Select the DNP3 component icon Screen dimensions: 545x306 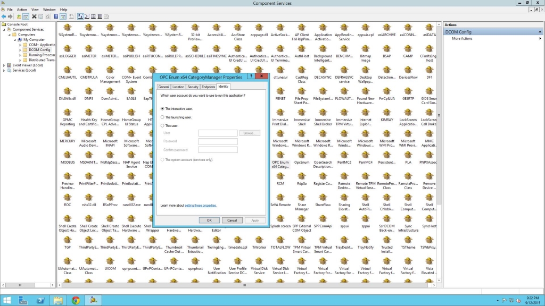click(x=89, y=93)
